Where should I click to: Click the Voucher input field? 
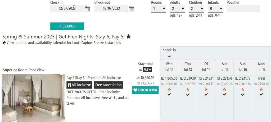click(243, 9)
